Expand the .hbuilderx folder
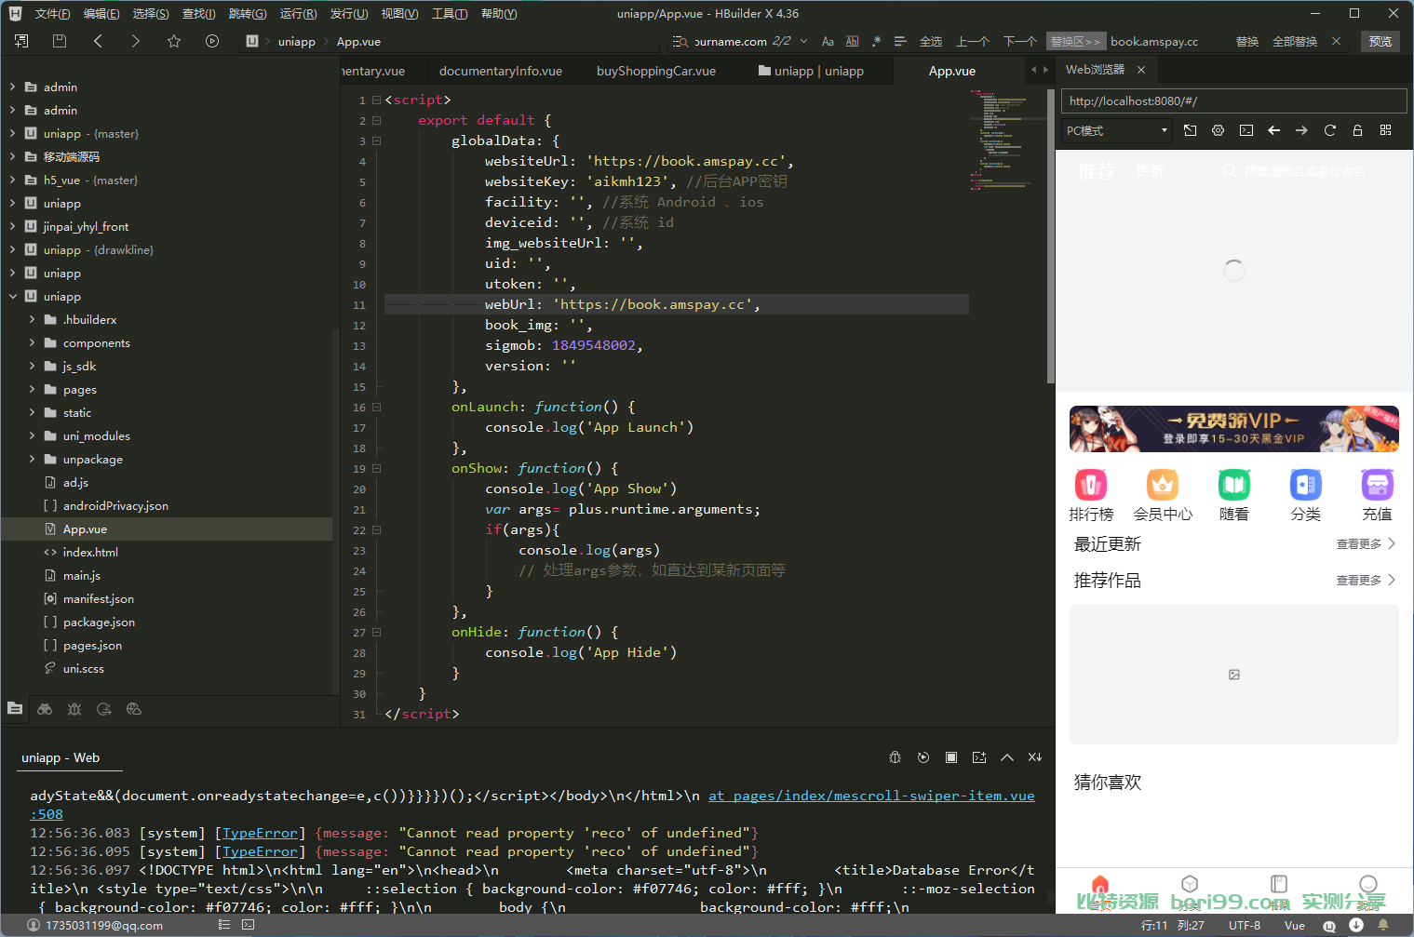Image resolution: width=1414 pixels, height=937 pixels. (x=32, y=319)
